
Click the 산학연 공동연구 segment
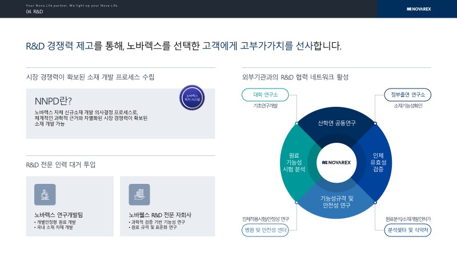[336, 123]
